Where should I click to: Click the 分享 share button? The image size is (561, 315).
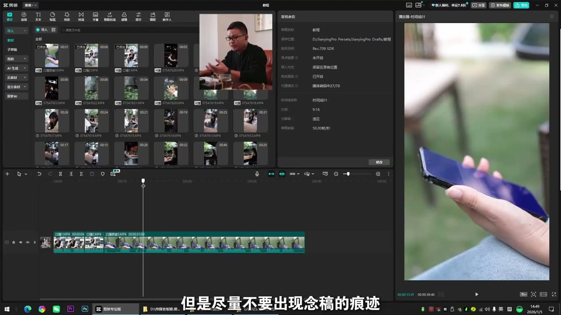479,5
